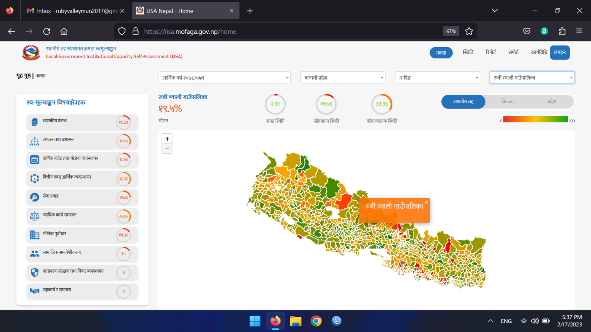Open a new browser tab

coord(250,11)
